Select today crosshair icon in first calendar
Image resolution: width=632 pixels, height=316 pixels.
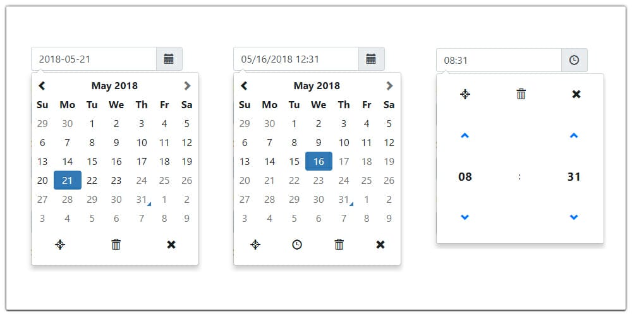pyautogui.click(x=60, y=244)
